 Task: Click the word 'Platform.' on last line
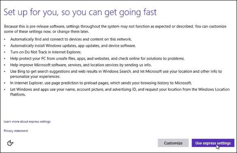point(18,95)
